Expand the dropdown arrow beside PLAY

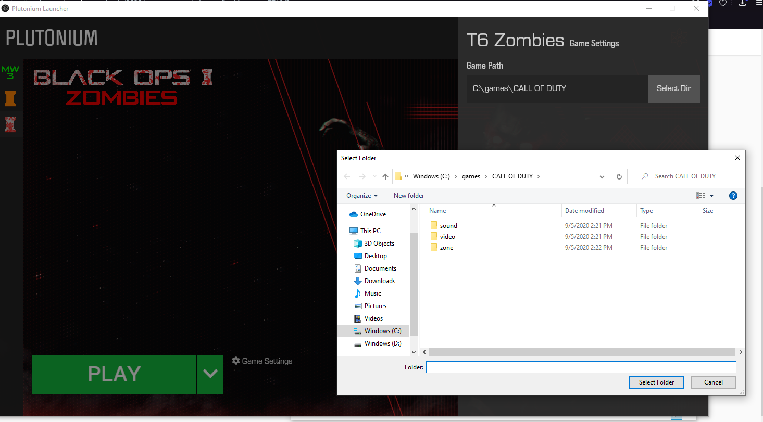(210, 374)
